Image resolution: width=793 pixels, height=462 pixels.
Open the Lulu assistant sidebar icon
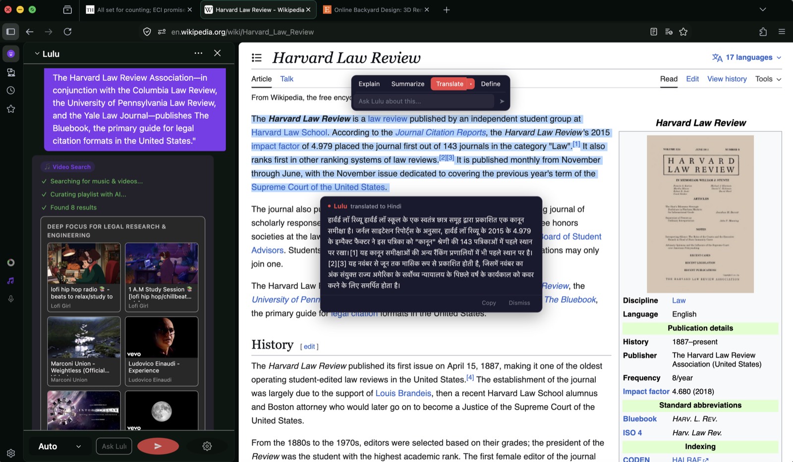click(x=11, y=53)
